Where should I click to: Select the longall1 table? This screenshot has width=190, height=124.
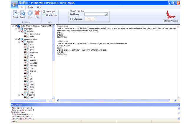tap(33, 60)
